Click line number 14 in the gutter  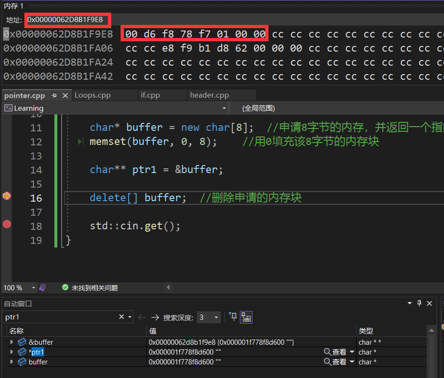(36, 170)
